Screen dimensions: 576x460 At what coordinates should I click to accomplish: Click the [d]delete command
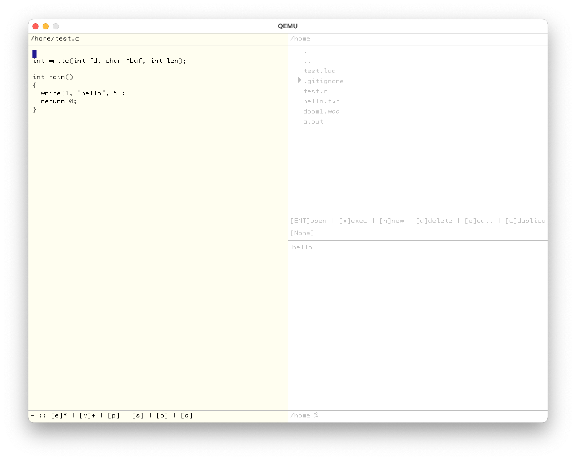point(434,221)
